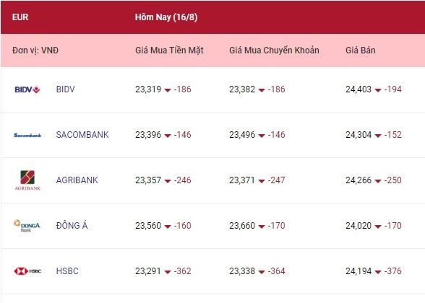Click down arrow beside Agribank transfer price 23,371
The width and height of the screenshot is (425, 303).
coord(262,181)
